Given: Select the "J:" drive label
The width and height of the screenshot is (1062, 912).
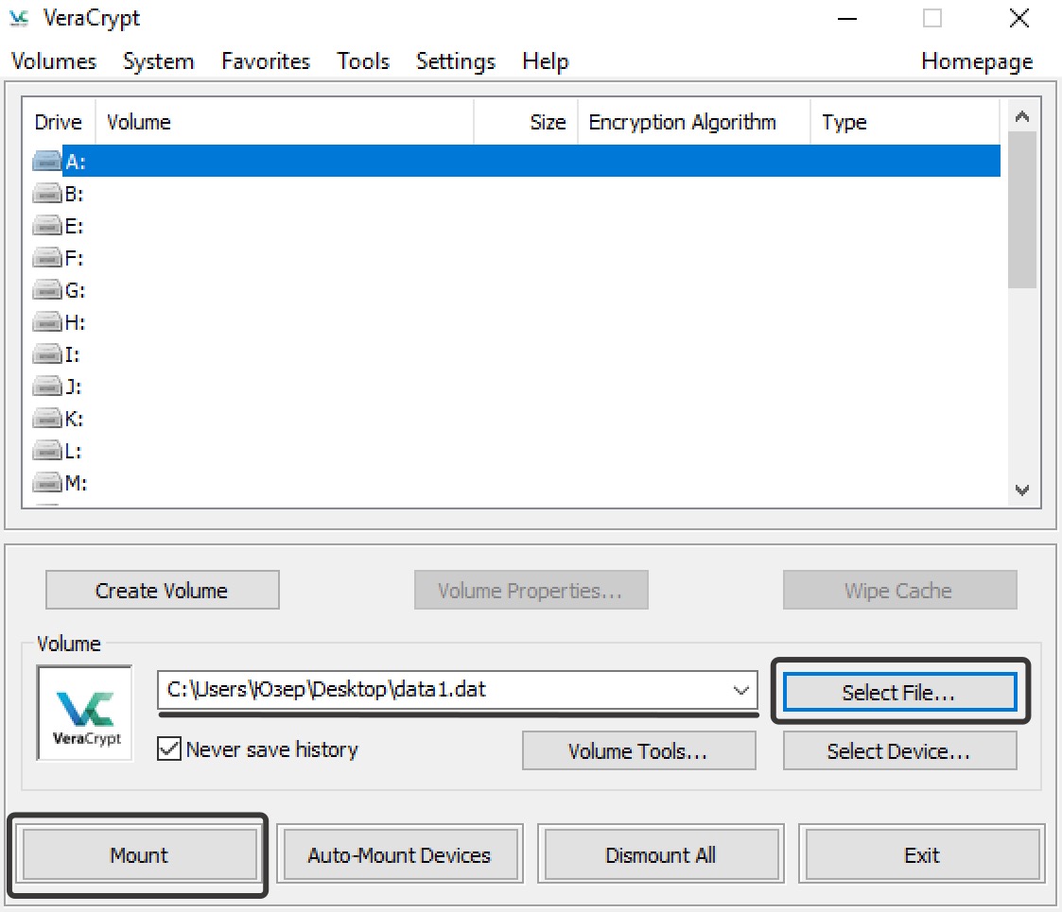Looking at the screenshot, I should (73, 387).
